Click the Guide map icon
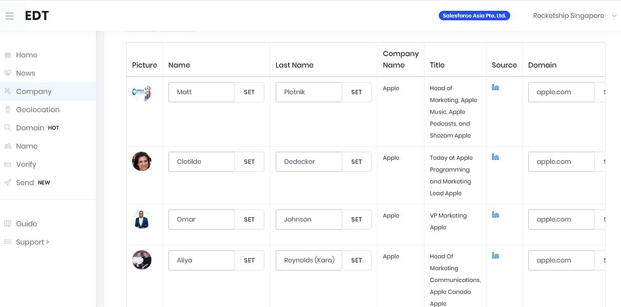621x307 pixels. click(8, 224)
